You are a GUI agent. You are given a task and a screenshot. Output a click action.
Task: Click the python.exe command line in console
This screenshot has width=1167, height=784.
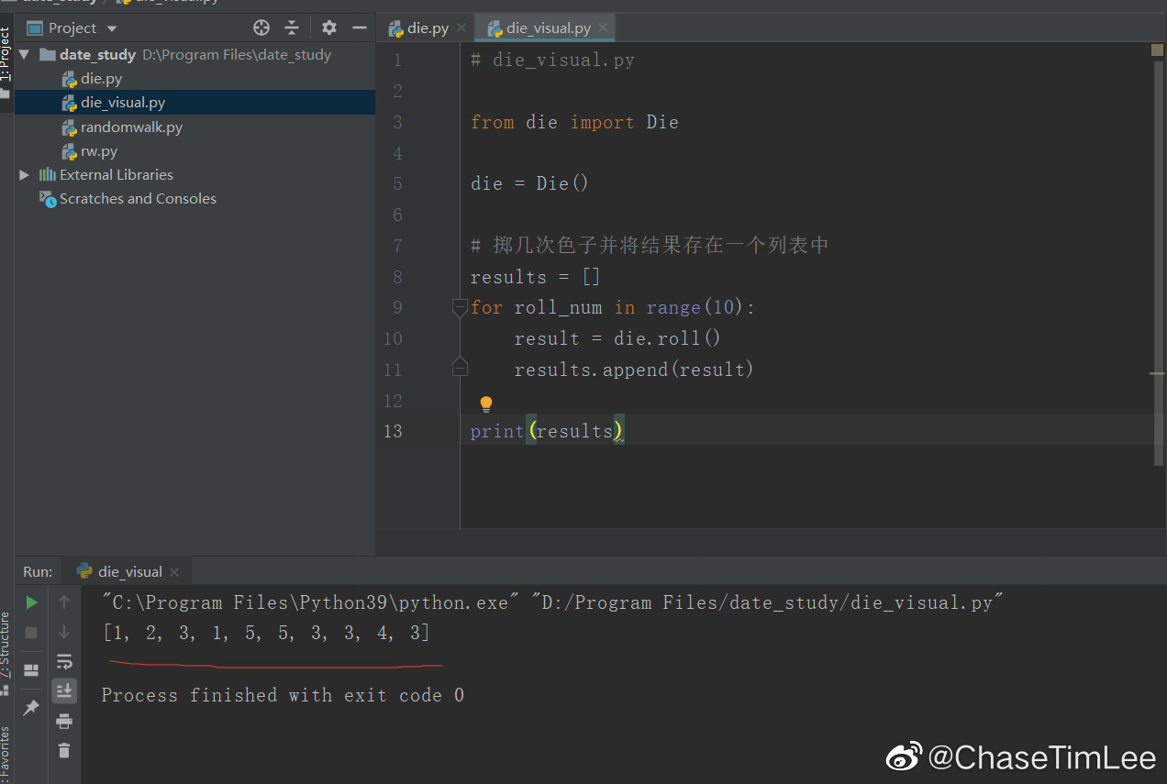(552, 602)
